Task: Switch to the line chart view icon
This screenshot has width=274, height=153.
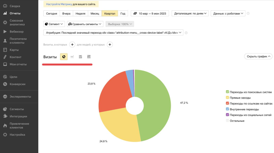Action: pos(72,57)
